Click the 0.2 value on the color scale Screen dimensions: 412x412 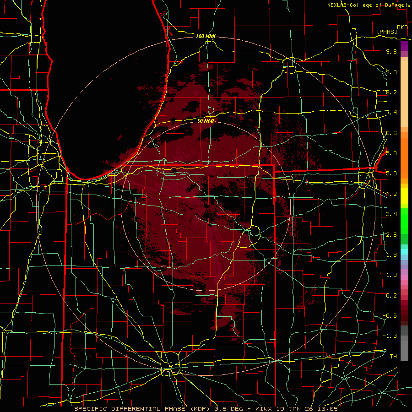coord(391,295)
